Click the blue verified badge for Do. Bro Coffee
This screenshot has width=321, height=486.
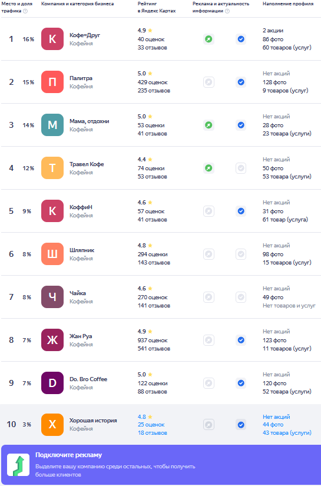241,383
